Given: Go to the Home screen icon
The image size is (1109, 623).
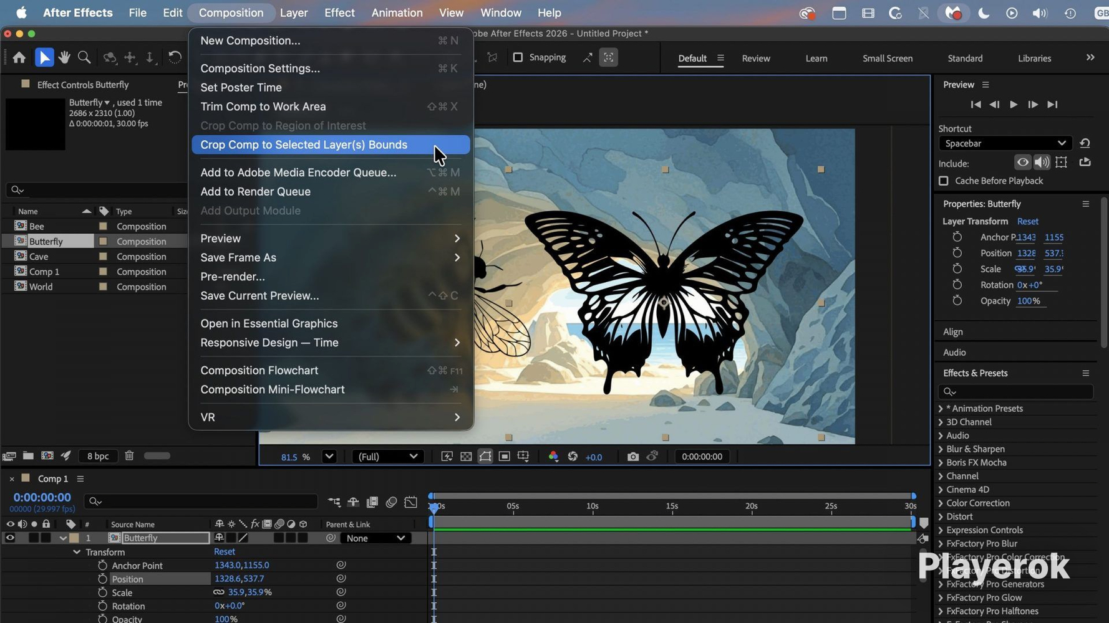Looking at the screenshot, I should point(19,58).
